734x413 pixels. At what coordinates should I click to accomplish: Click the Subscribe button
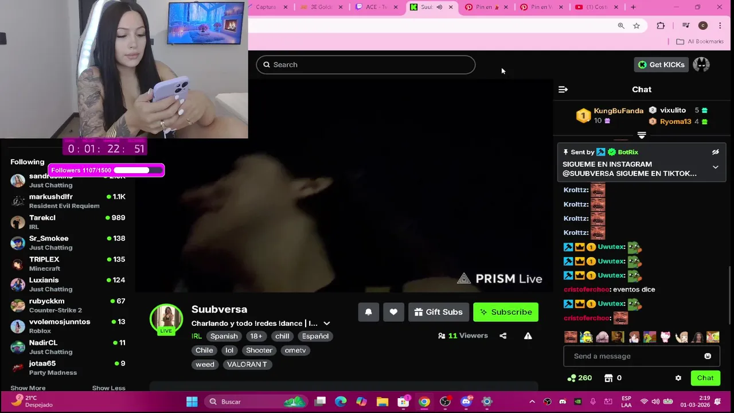(506, 312)
